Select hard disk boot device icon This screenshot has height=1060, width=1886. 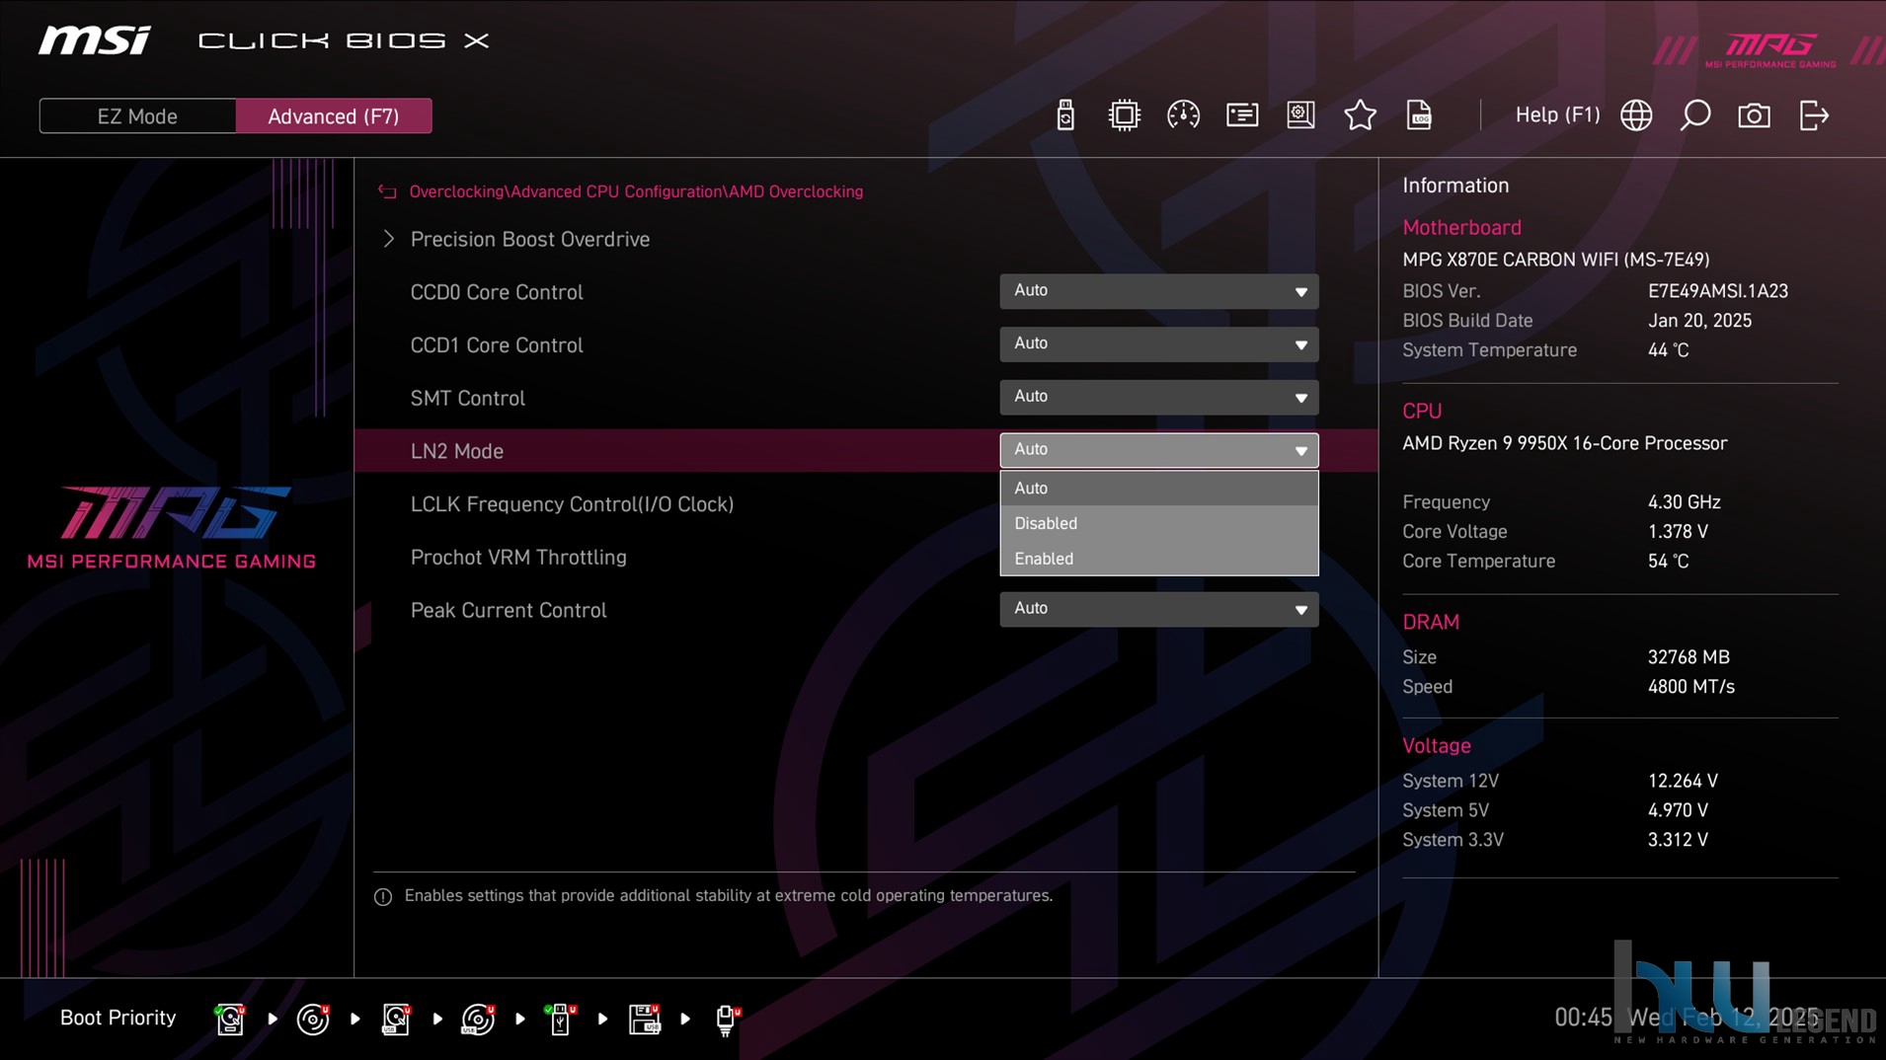[x=230, y=1019]
